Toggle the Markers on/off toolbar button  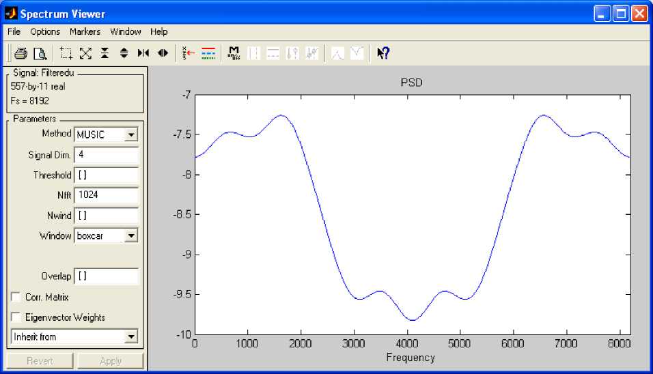coord(234,53)
